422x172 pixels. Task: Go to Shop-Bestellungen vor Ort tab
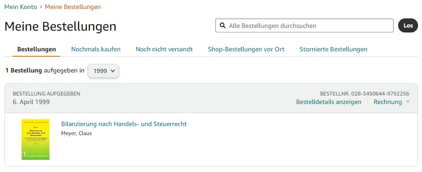pos(246,50)
